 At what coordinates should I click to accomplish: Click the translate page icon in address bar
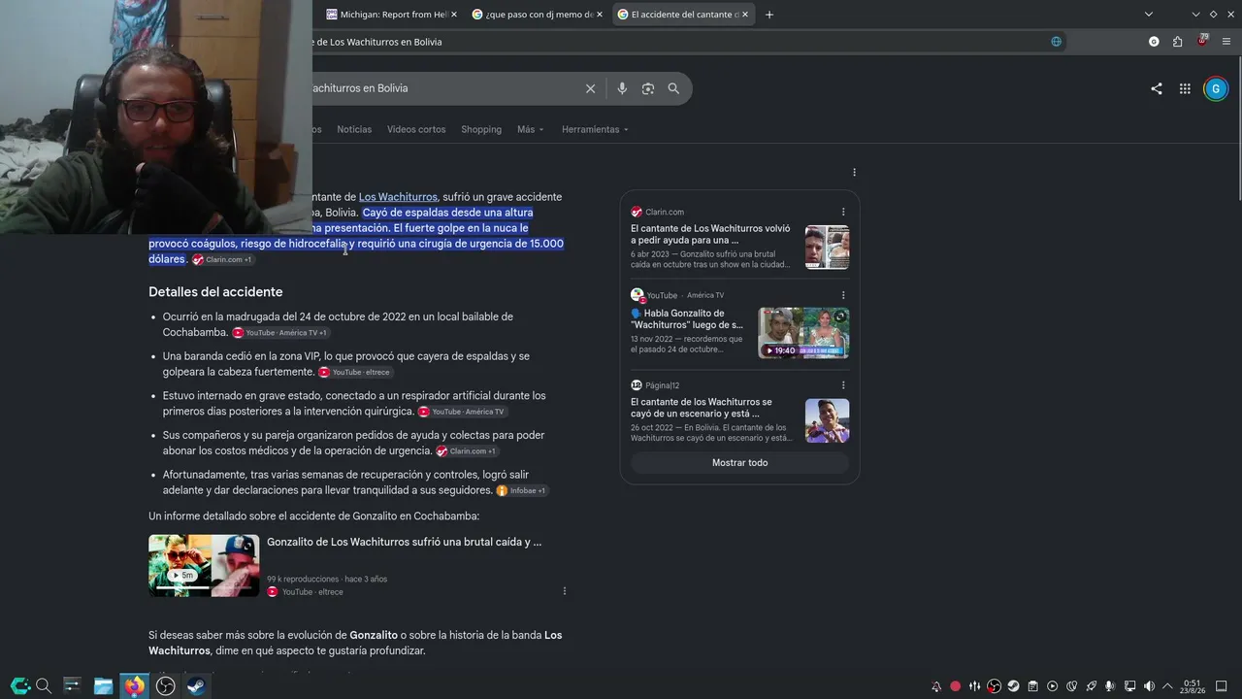click(x=1056, y=42)
